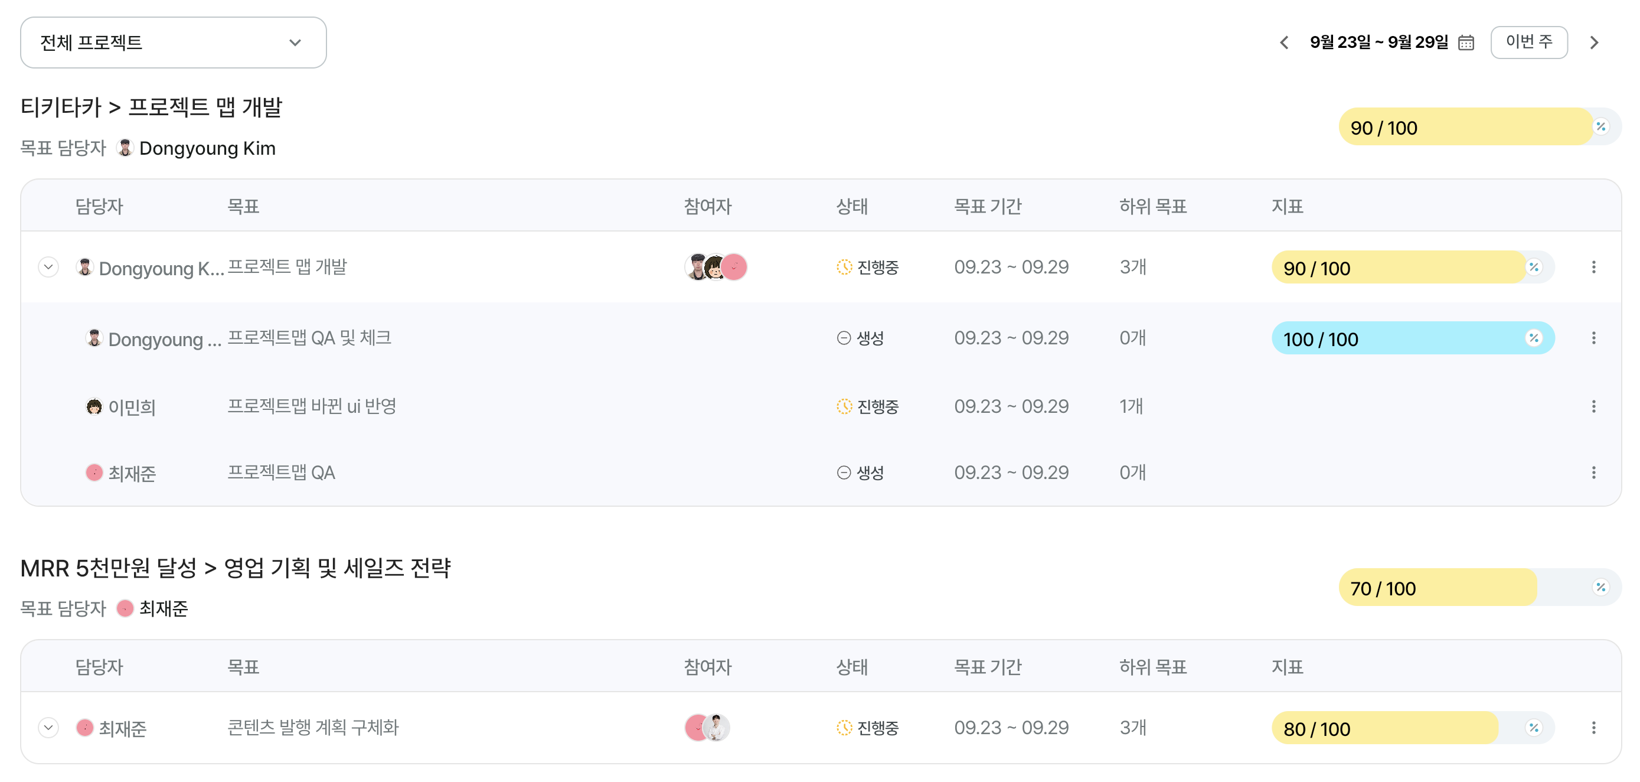Click the 목표 기간 column header in second table
The height and width of the screenshot is (782, 1640).
pyautogui.click(x=987, y=667)
